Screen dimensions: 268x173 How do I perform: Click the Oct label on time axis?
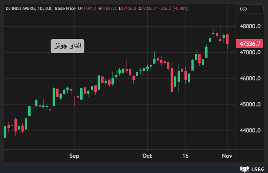click(147, 156)
